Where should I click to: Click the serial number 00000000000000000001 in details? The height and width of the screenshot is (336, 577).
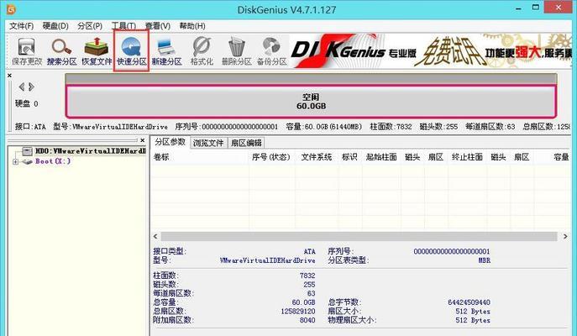tap(452, 251)
